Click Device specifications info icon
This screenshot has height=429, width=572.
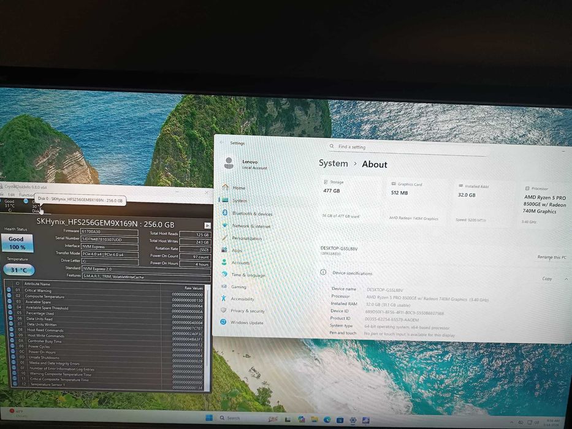click(323, 272)
